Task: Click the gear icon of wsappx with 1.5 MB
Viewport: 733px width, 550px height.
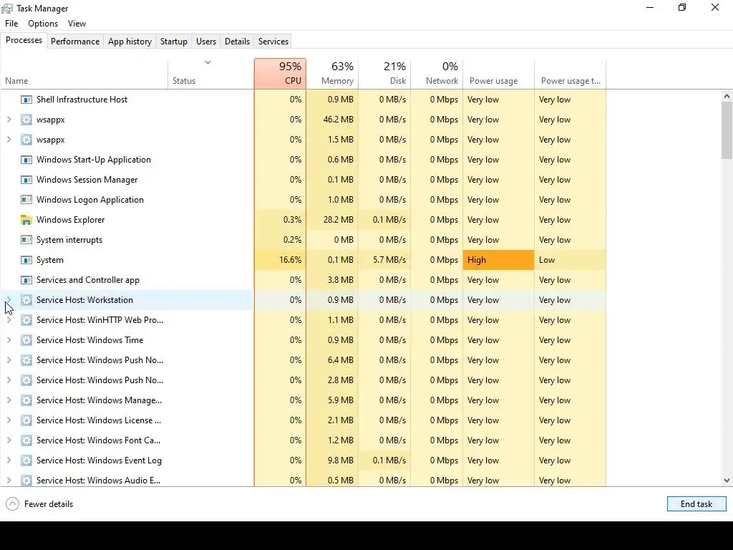Action: [x=26, y=140]
